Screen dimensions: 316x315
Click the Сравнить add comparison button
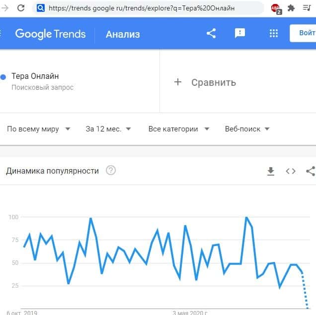(x=205, y=82)
